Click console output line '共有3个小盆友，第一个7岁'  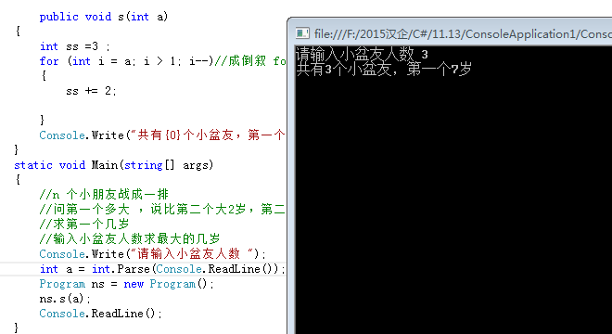384,70
